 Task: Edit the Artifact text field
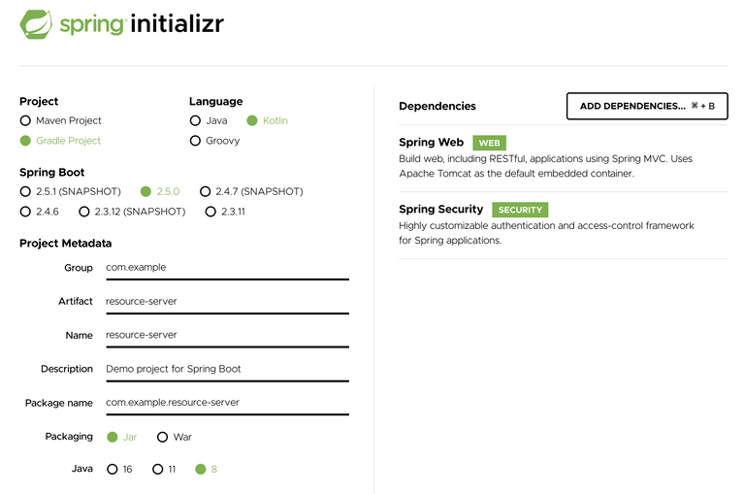tap(227, 303)
